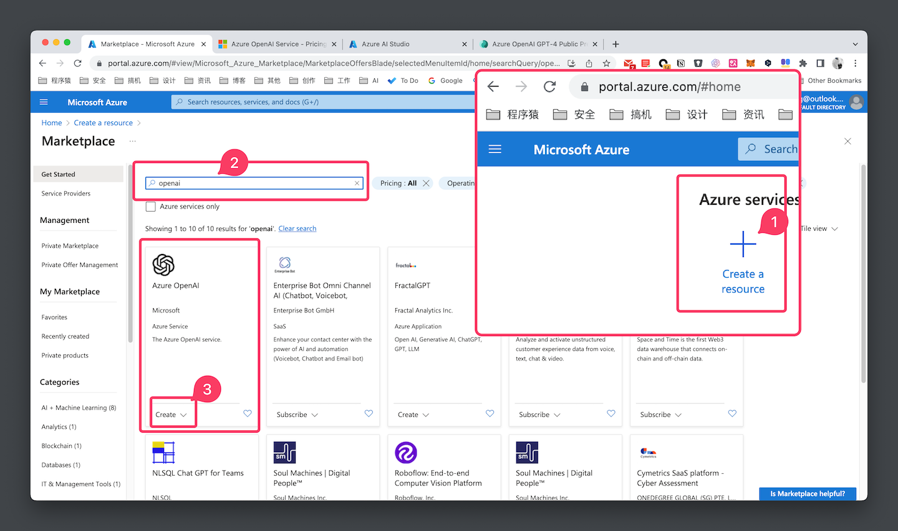Open the Operating system filter pill
The height and width of the screenshot is (531, 898).
[x=458, y=183]
